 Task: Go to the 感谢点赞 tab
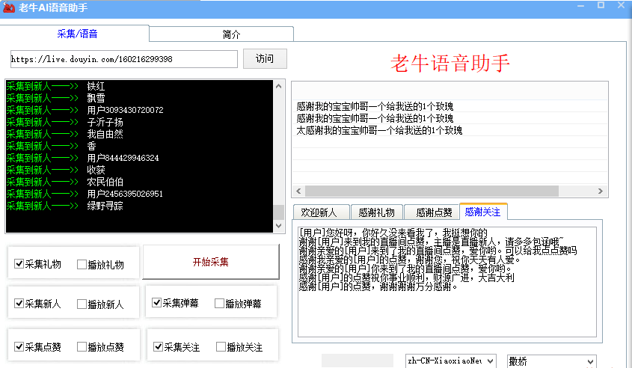coord(432,212)
